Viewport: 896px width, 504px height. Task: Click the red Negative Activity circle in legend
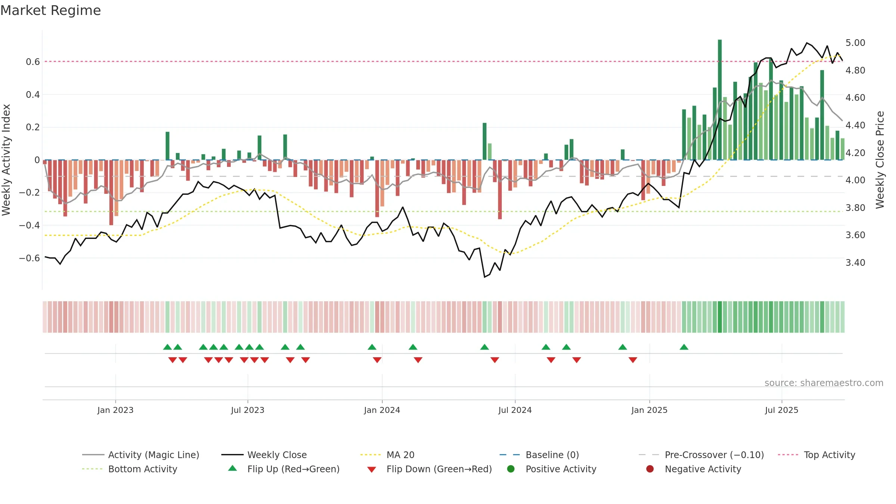650,469
